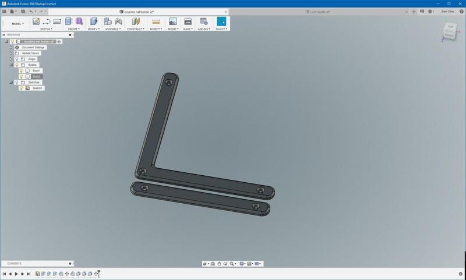Collapse the BROWSER panel
466x280 pixels.
4,35
